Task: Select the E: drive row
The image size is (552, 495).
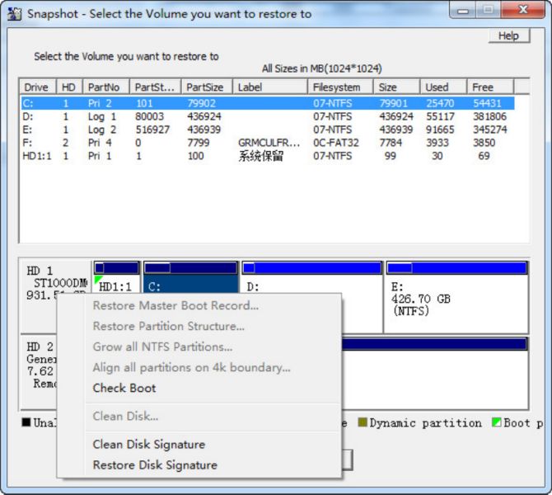Action: (x=268, y=130)
